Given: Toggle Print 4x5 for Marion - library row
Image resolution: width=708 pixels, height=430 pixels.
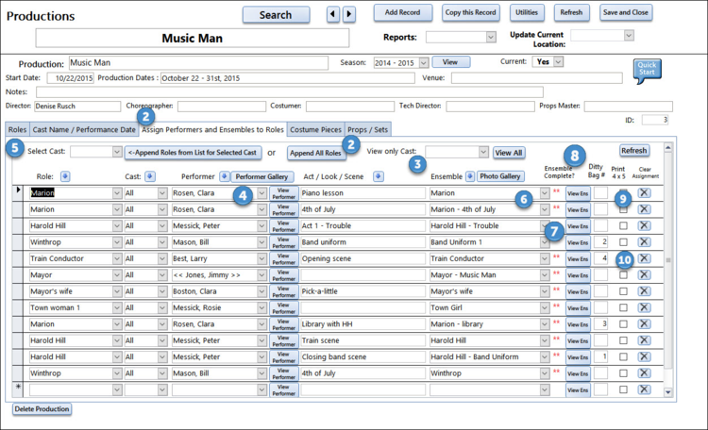Looking at the screenshot, I should (624, 324).
